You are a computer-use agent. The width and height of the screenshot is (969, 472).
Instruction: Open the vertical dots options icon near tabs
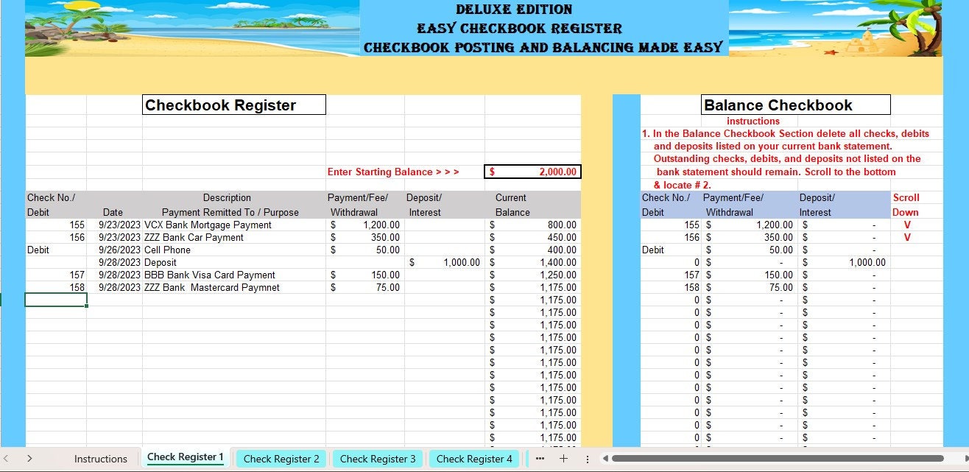click(x=586, y=459)
